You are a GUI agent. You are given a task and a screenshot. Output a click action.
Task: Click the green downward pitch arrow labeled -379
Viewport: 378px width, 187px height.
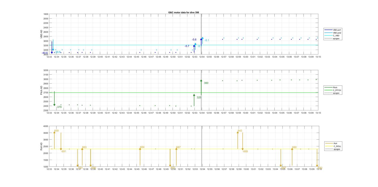click(54, 98)
